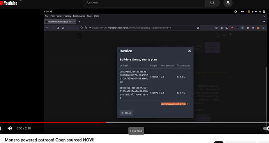Viewport: 269px width, 143px height.
Task: Toggle the autoplay switch
Action: coord(266,129)
